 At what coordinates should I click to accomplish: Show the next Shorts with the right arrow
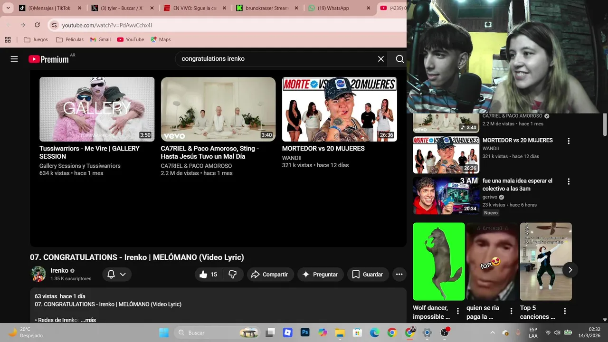coord(570,270)
